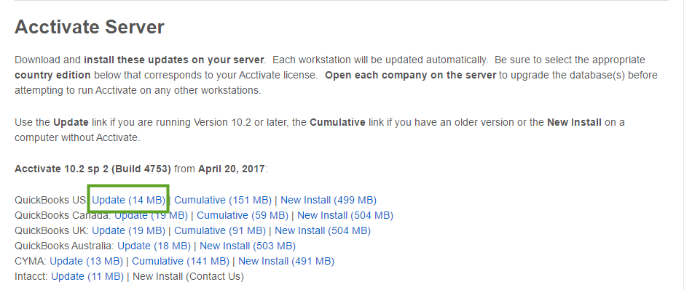Click the bold 'country edition' text
The height and width of the screenshot is (290, 684).
pos(52,75)
